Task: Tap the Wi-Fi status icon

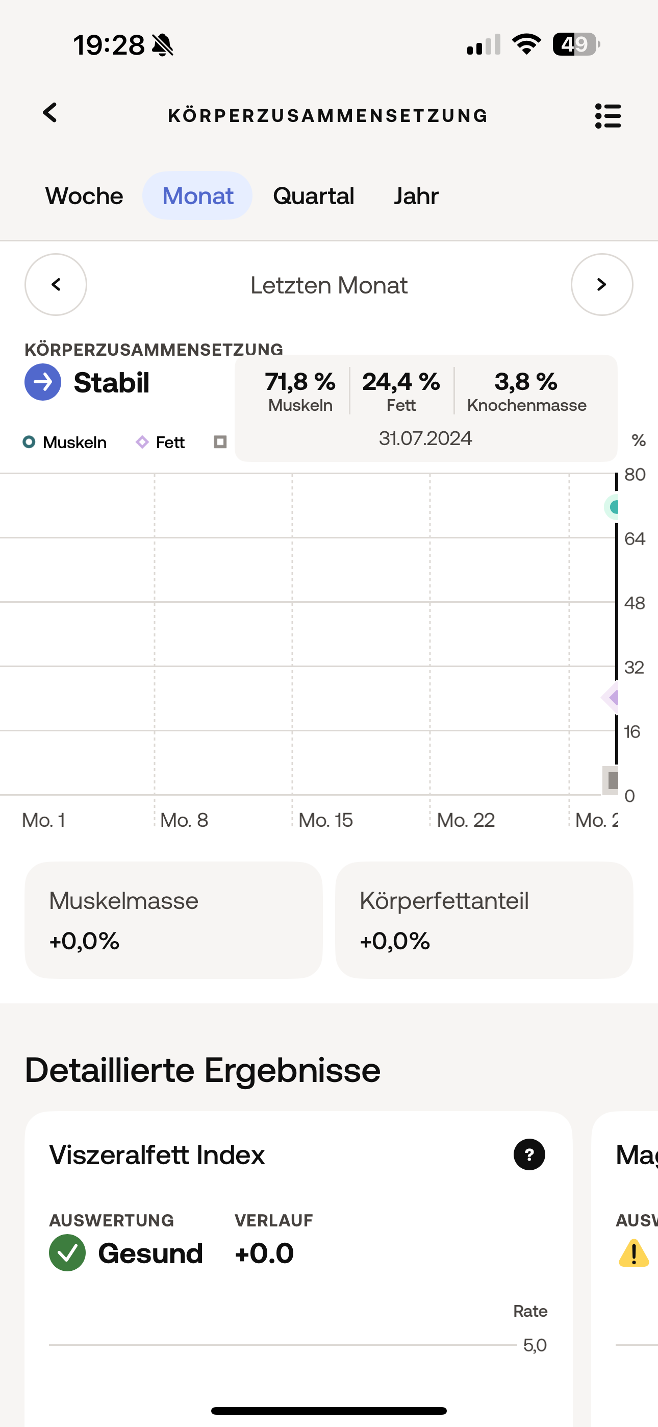Action: coord(526,44)
